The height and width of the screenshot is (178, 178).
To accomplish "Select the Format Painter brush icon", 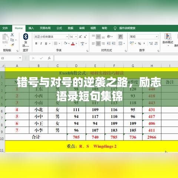I will tap(12, 45).
